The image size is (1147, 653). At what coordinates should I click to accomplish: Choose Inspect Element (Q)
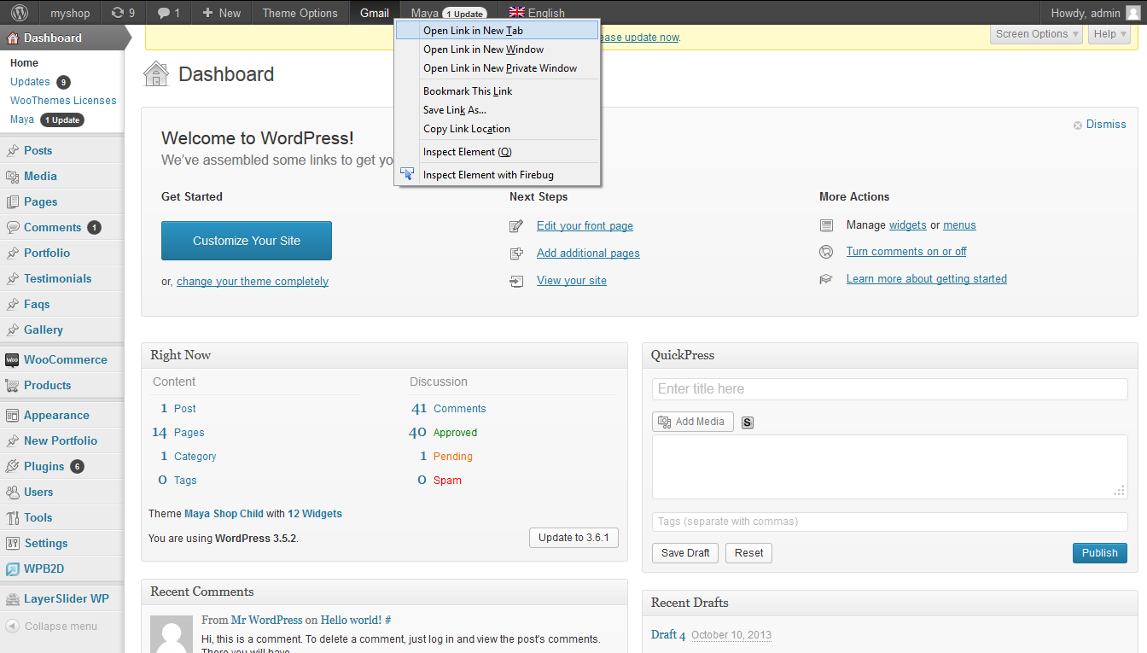pyautogui.click(x=497, y=152)
